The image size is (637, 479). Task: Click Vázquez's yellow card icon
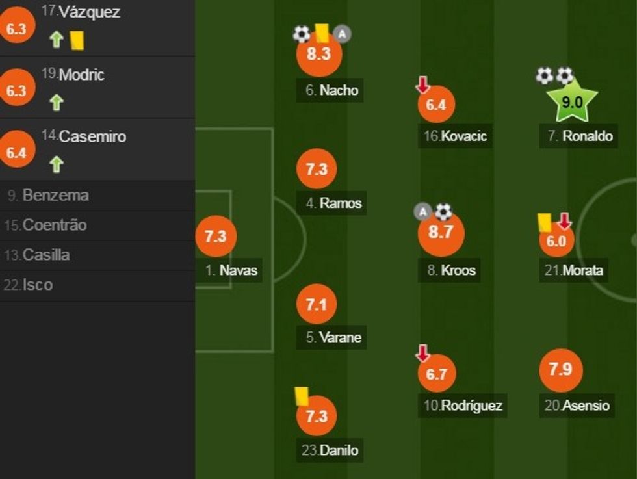77,40
